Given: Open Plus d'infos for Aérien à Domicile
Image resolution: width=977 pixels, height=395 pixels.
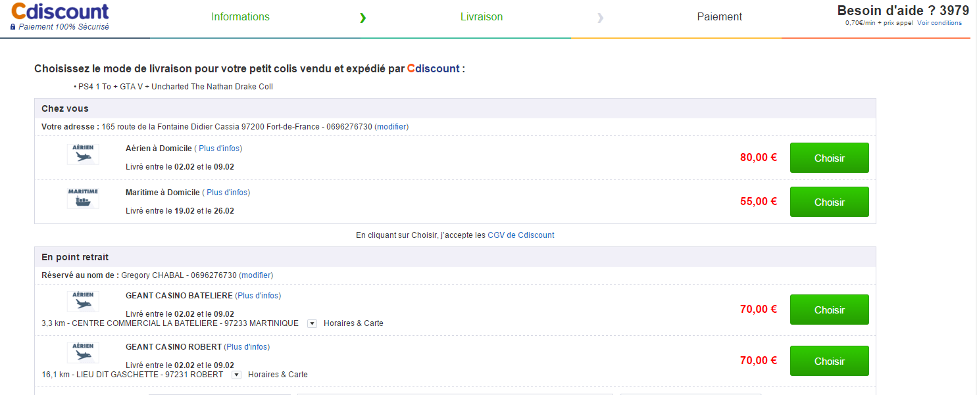Looking at the screenshot, I should point(220,149).
